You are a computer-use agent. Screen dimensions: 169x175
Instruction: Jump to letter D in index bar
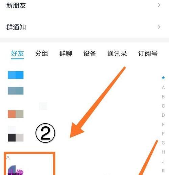coord(163,115)
